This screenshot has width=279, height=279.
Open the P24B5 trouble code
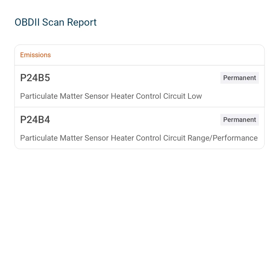[35, 78]
